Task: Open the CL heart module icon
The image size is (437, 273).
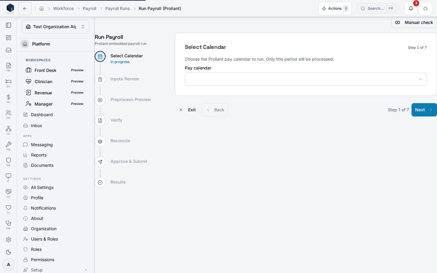Action: (x=8, y=209)
